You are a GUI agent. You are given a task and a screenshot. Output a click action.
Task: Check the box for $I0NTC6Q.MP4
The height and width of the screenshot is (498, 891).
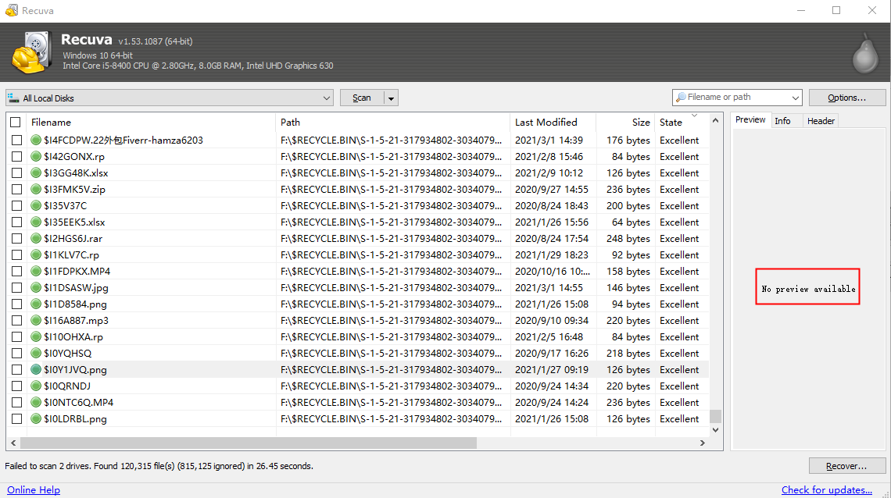16,402
